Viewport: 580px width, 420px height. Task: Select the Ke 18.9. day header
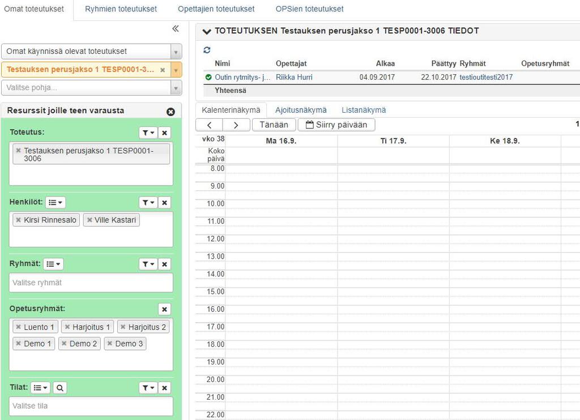[x=505, y=141]
